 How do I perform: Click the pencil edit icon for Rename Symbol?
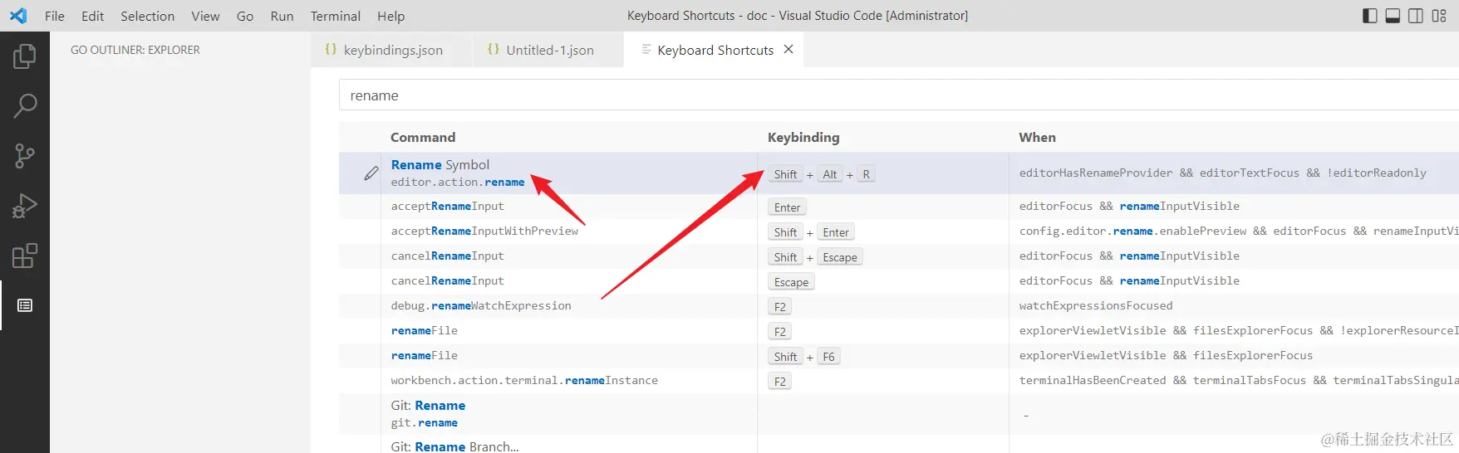pyautogui.click(x=371, y=173)
